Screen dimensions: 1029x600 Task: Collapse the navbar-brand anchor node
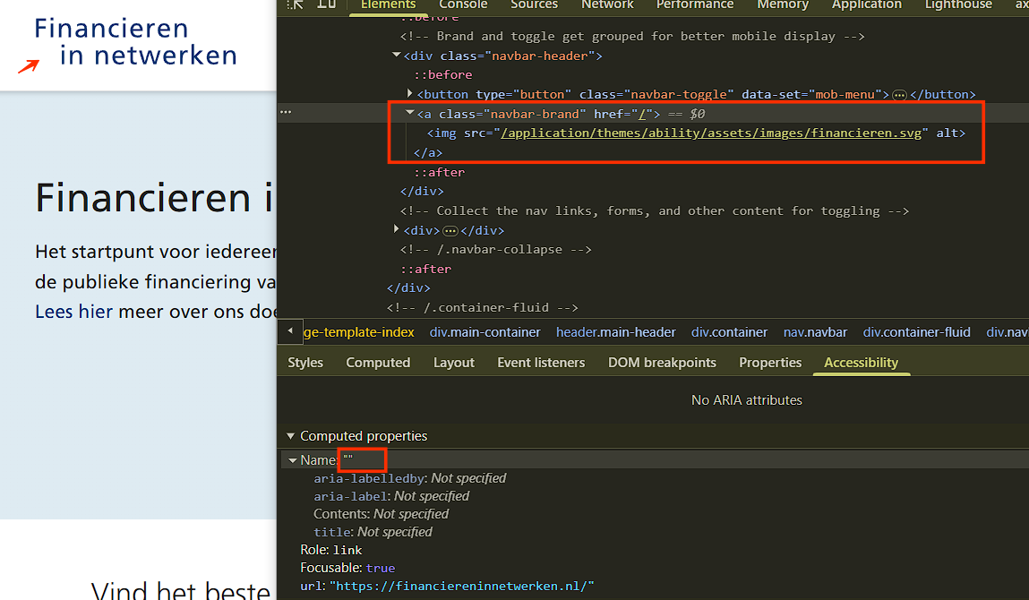[x=410, y=114]
